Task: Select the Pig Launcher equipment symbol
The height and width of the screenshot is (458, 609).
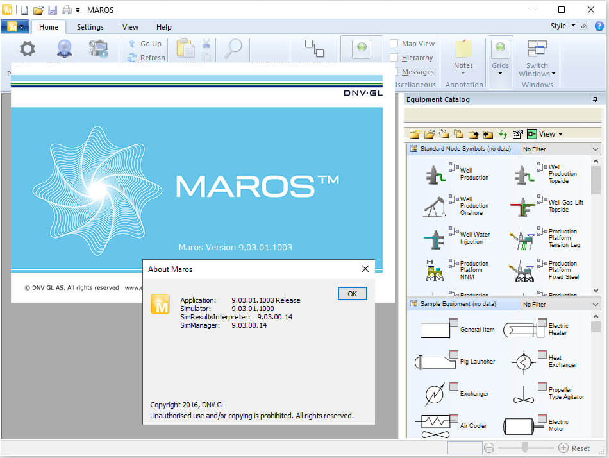Action: click(x=436, y=361)
